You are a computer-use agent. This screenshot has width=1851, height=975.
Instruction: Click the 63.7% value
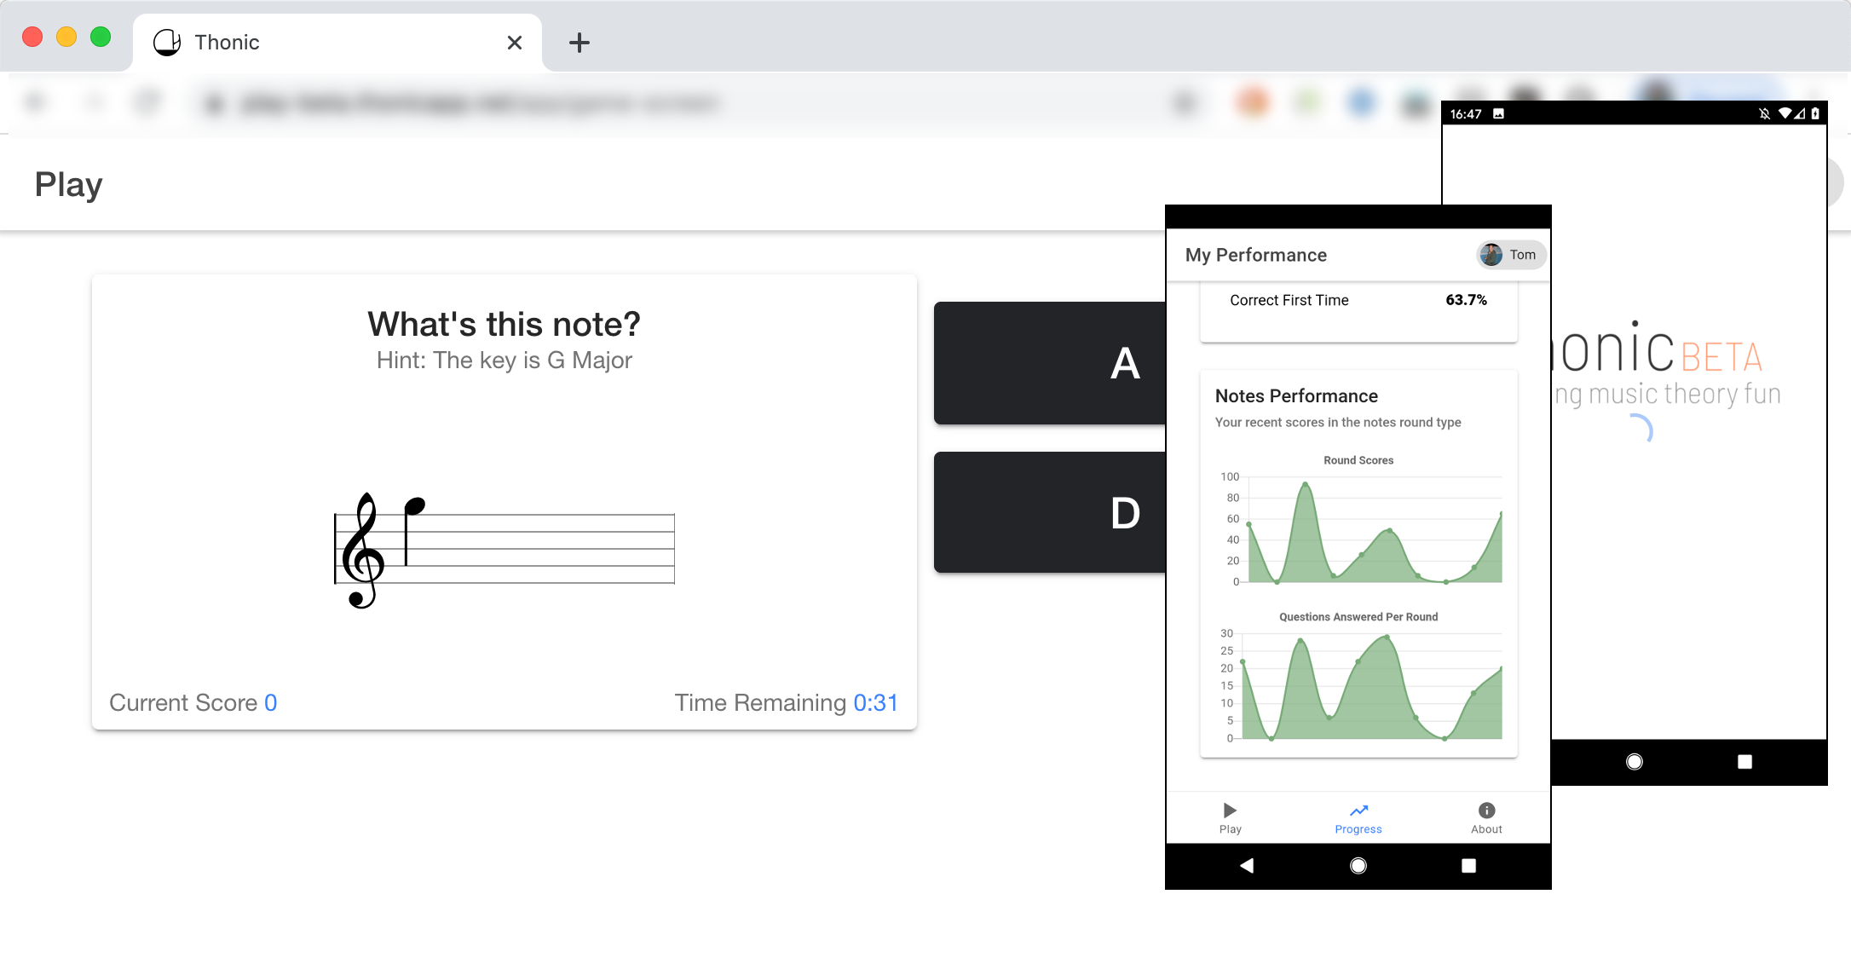coord(1466,300)
